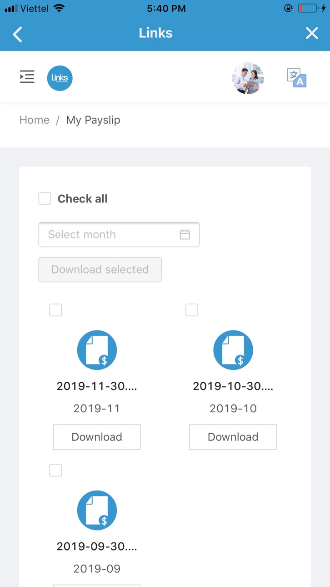330x587 pixels.
Task: Open the user profile avatar
Action: 248,78
